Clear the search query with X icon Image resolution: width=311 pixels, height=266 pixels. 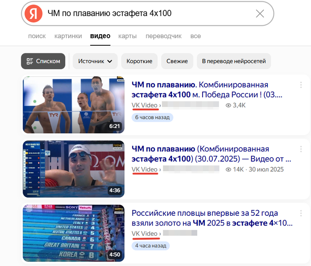[260, 14]
